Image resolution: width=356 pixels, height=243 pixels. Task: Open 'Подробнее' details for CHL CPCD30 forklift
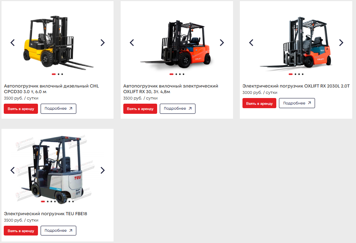[58, 109]
